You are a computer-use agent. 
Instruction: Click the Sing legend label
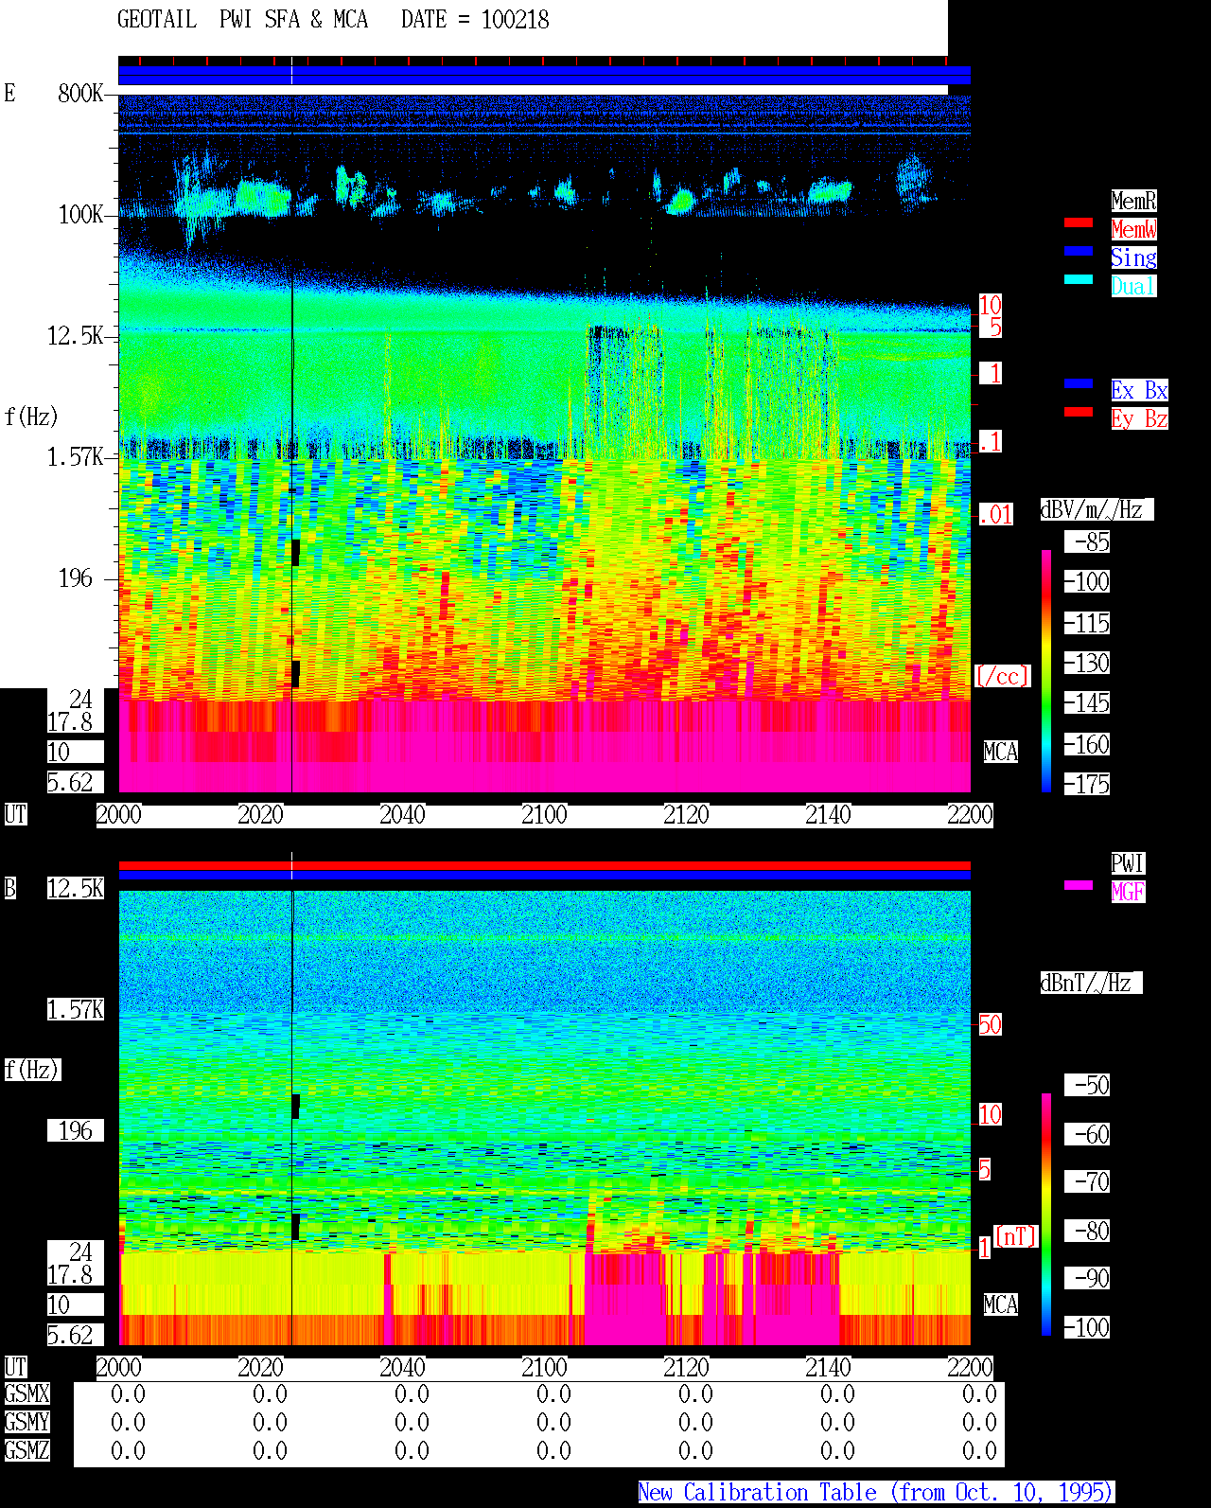pyautogui.click(x=1133, y=257)
